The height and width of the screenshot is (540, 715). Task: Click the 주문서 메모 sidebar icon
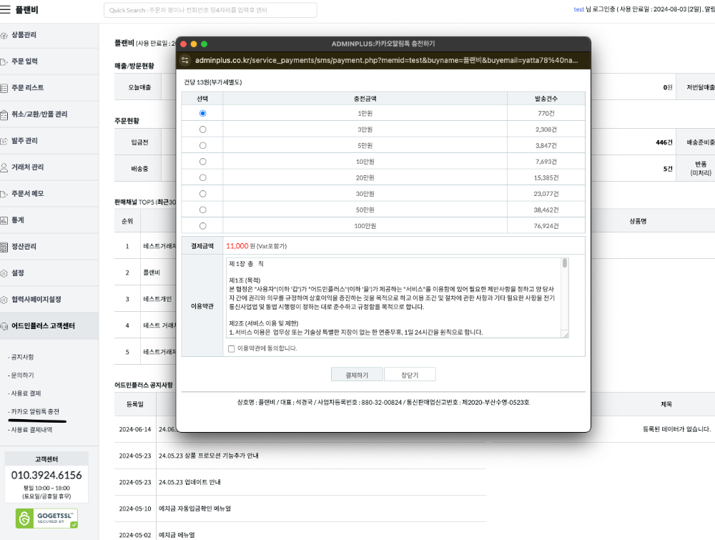4,194
